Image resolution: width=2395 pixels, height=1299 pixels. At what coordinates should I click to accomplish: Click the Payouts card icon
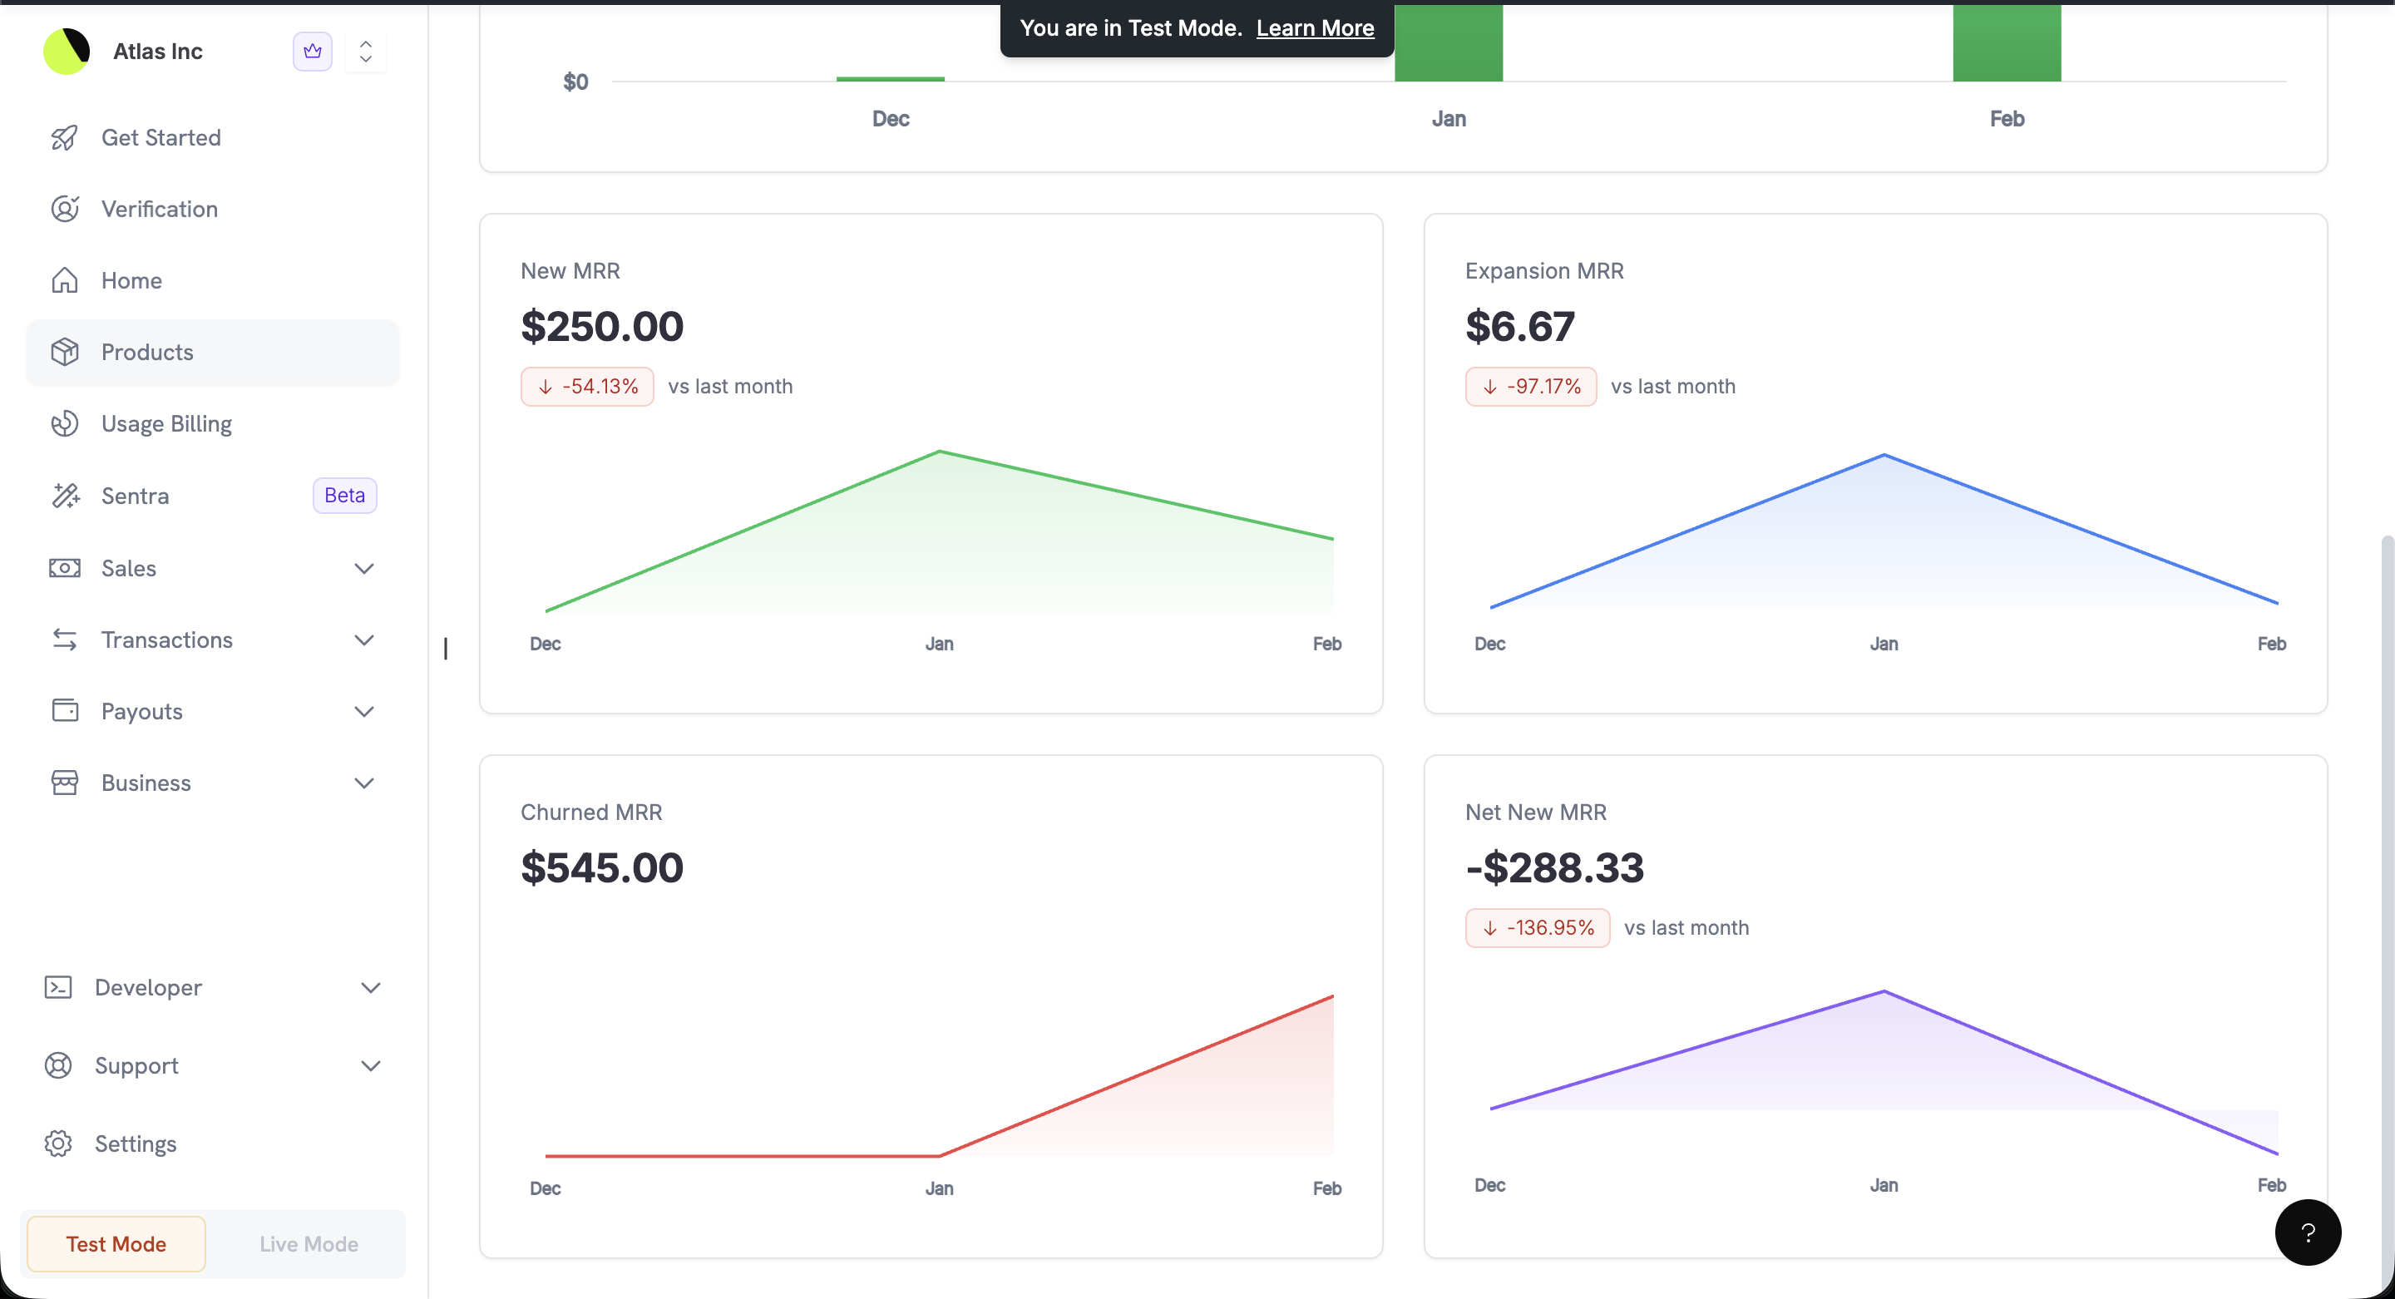click(64, 710)
